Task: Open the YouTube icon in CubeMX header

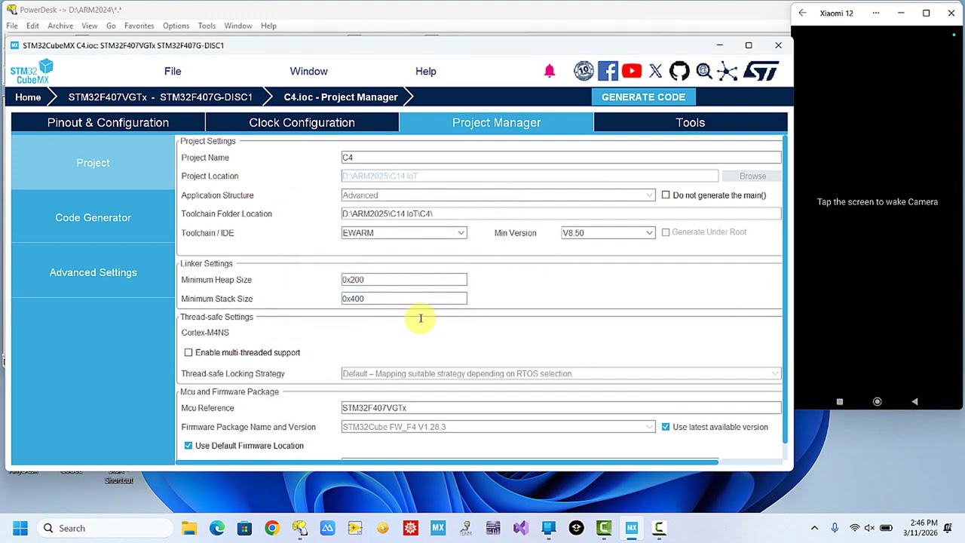Action: pyautogui.click(x=632, y=71)
